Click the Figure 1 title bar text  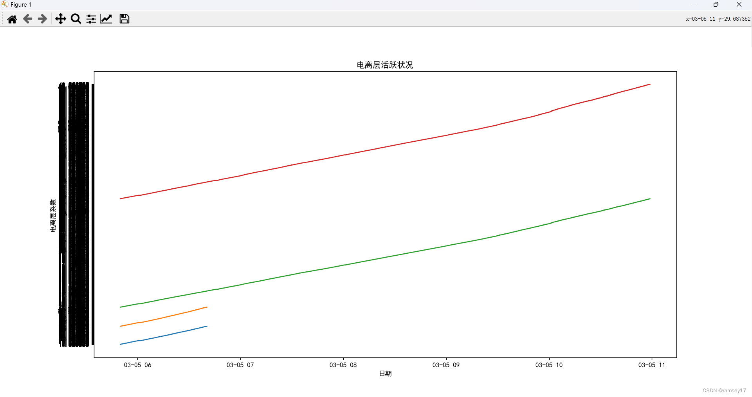(x=21, y=5)
